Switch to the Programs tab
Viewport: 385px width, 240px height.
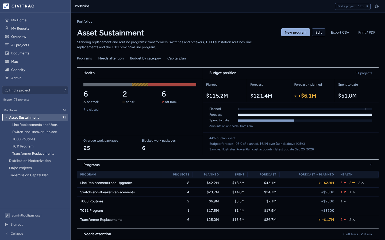[x=84, y=58]
